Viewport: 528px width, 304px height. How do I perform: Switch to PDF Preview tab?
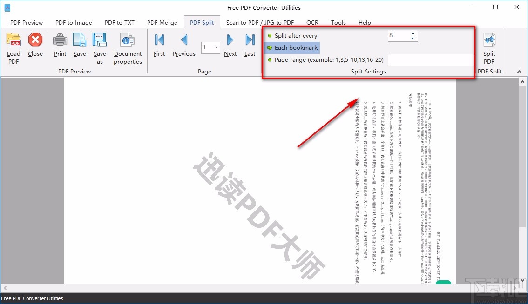coord(27,22)
